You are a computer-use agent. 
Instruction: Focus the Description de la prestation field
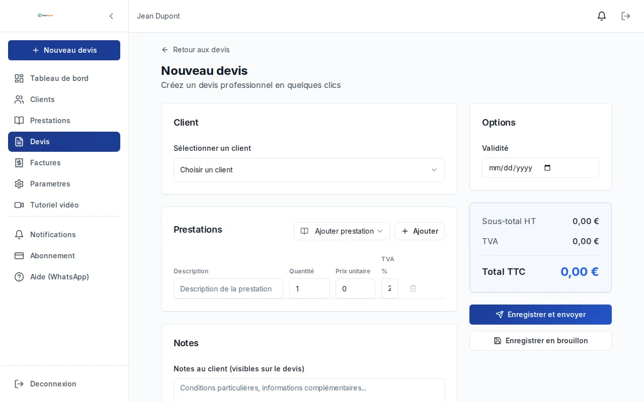coord(228,288)
